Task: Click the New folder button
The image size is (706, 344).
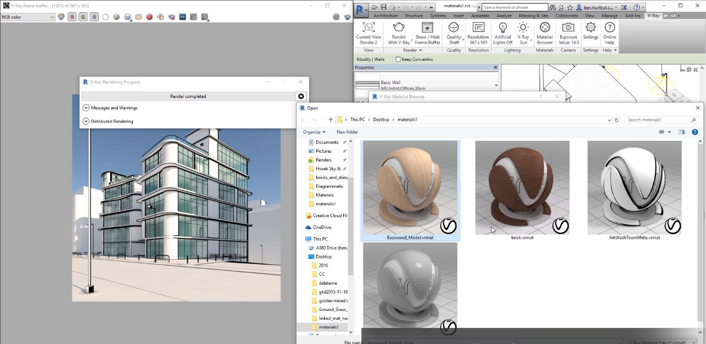Action: [x=347, y=132]
